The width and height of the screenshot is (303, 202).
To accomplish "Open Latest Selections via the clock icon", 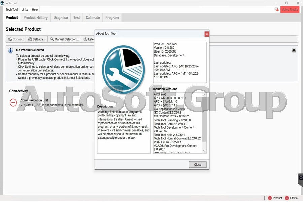I will point(85,39).
